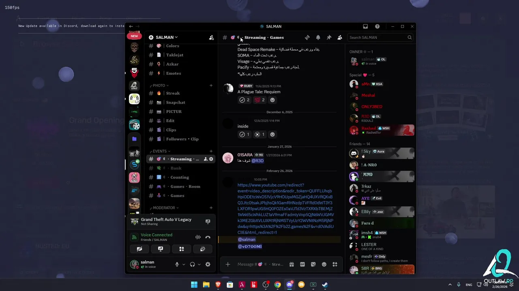Open the Help question mark icon
The width and height of the screenshot is (519, 291).
pyautogui.click(x=377, y=27)
